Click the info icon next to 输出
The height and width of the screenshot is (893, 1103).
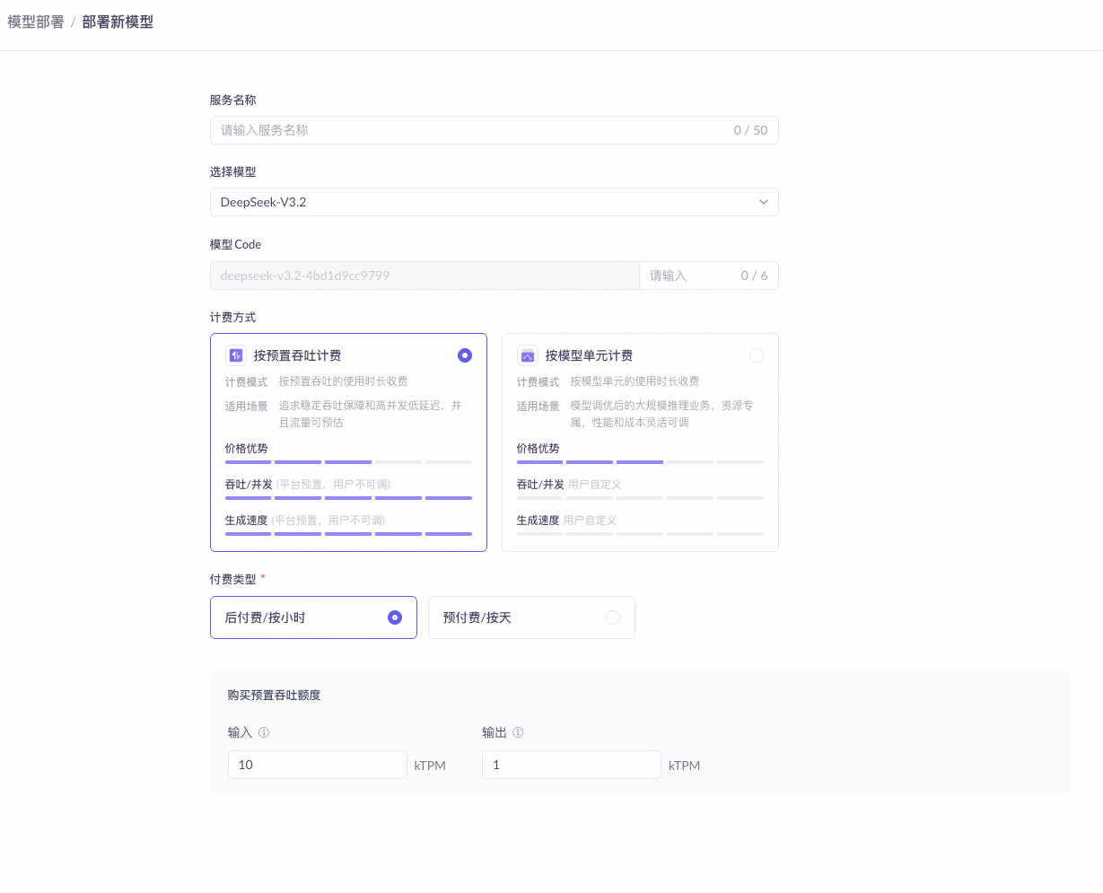(x=518, y=732)
